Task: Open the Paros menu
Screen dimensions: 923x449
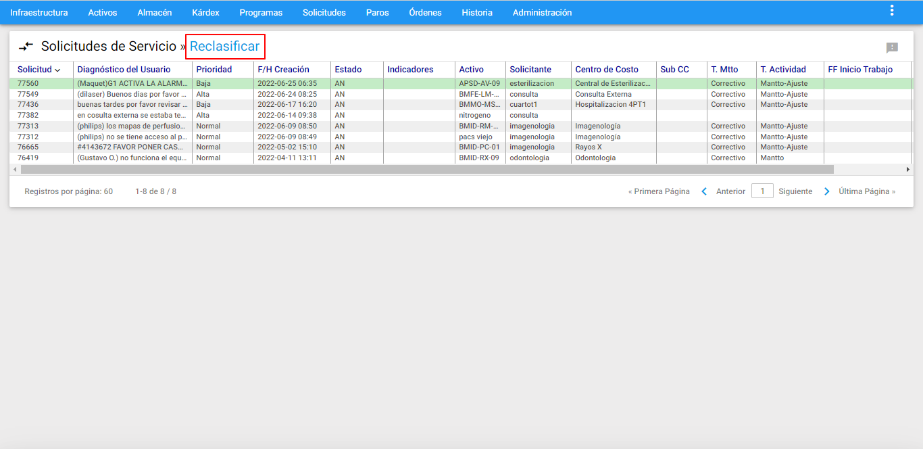Action: pyautogui.click(x=377, y=12)
